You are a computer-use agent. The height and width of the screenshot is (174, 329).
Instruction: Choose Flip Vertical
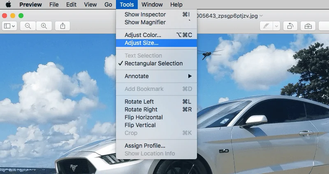pyautogui.click(x=157, y=125)
